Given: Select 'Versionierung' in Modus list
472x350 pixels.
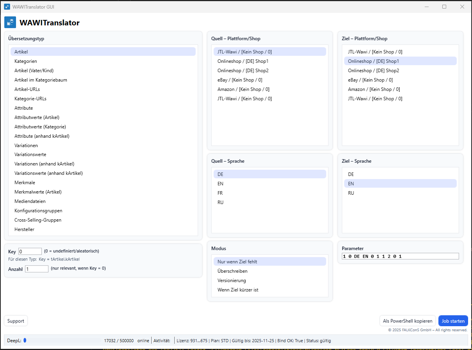Looking at the screenshot, I should tap(232, 281).
